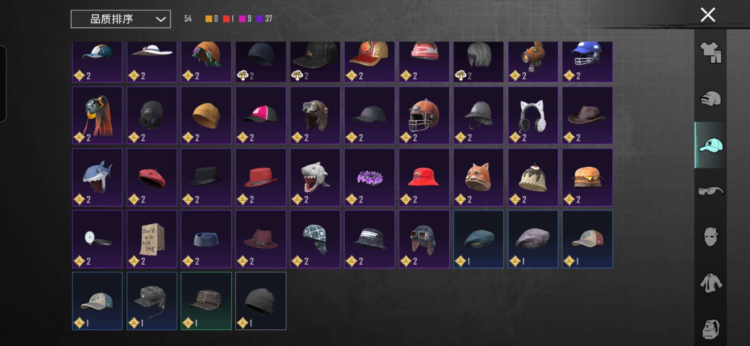Open the clothing outfit category icon
750x346 pixels.
[711, 52]
